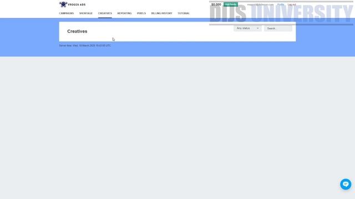Click the Server time text

85,45
